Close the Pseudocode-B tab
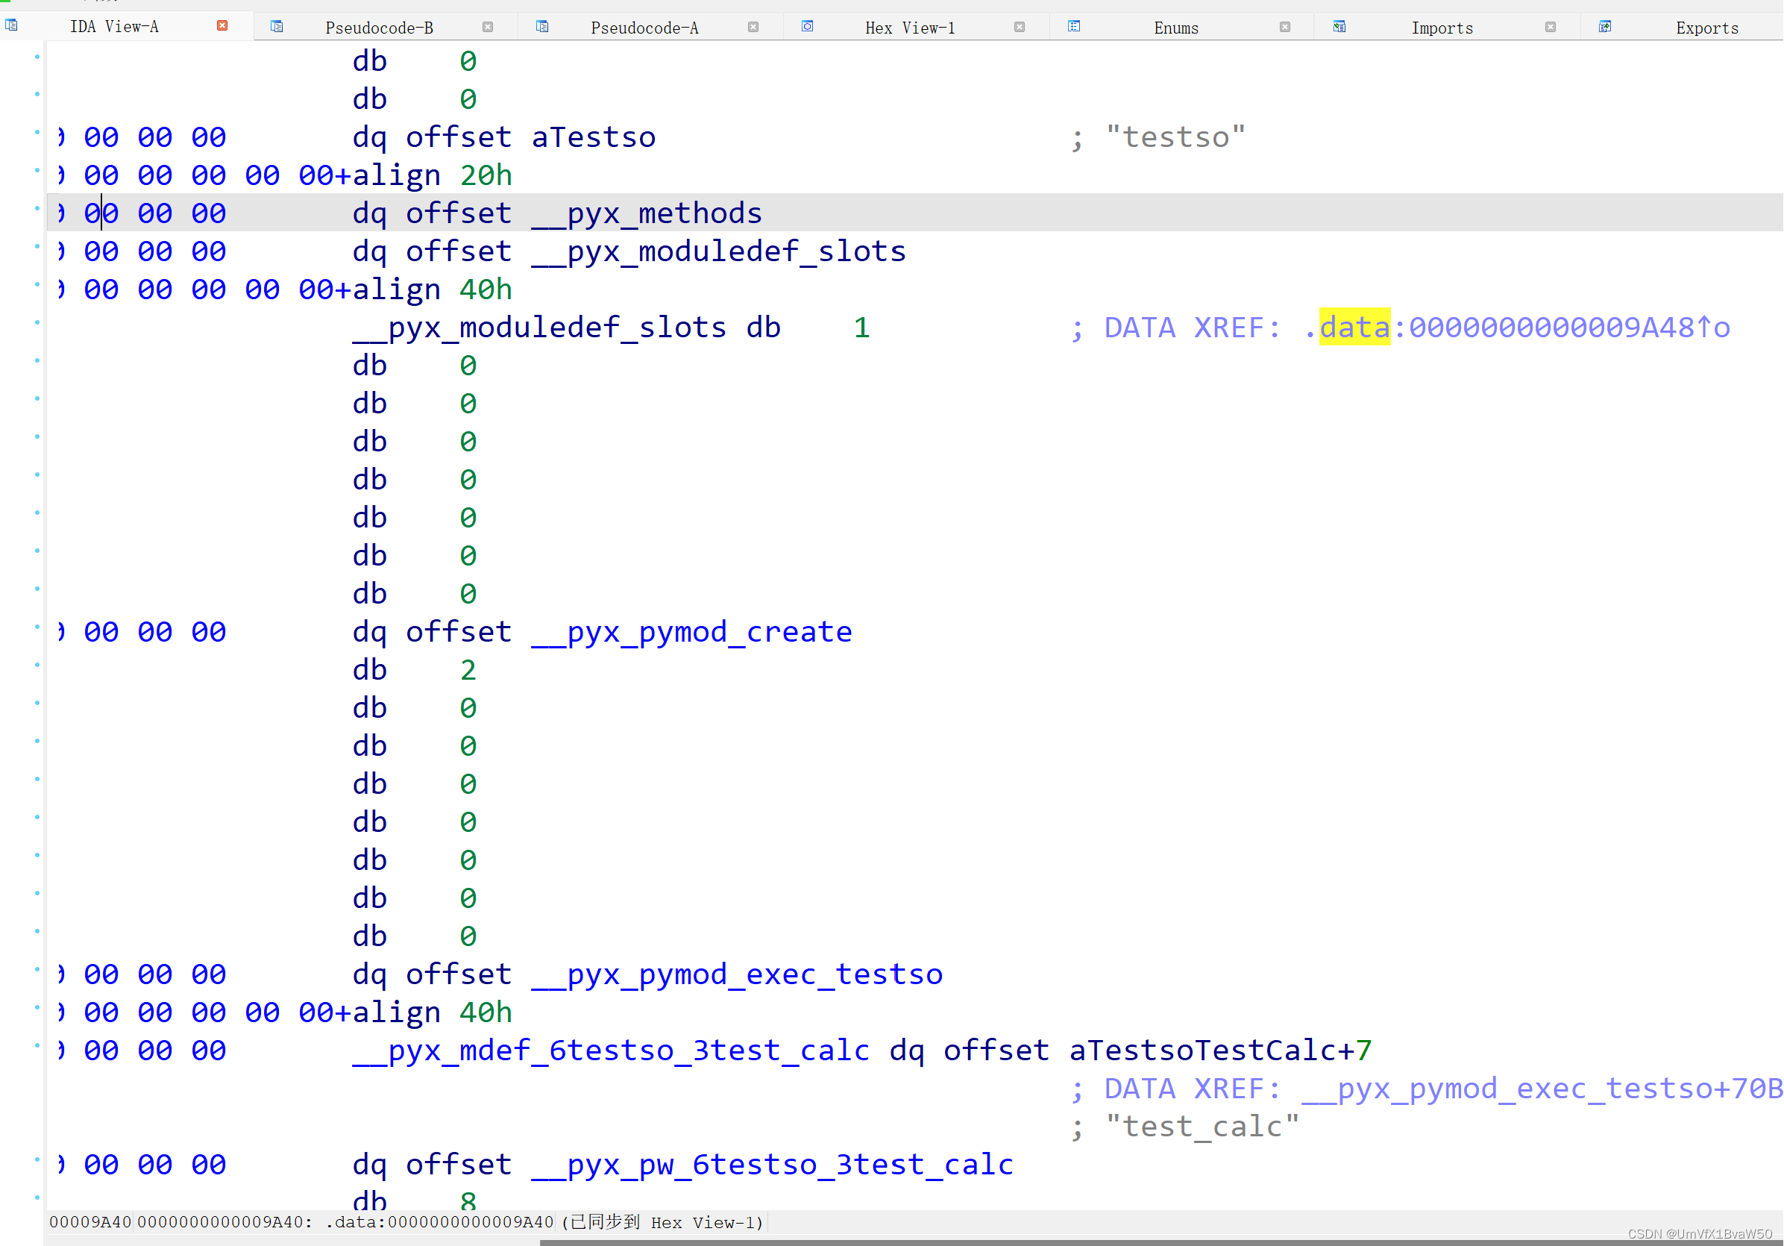 [x=487, y=26]
